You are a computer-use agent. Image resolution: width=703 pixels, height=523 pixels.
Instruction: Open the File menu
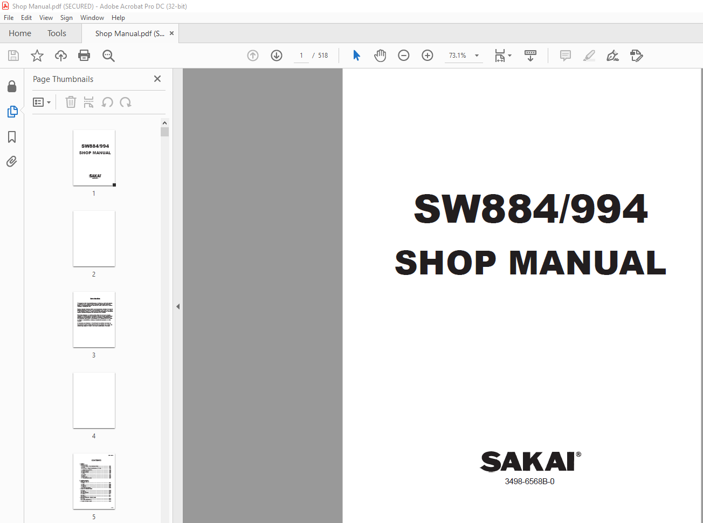click(x=9, y=18)
